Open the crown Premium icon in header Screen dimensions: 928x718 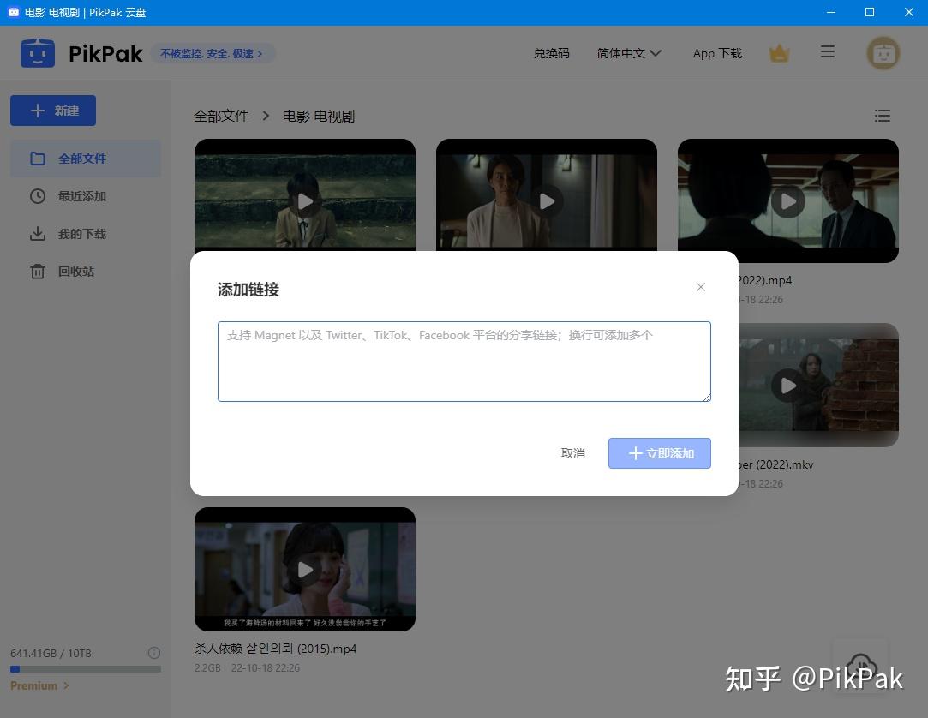[x=778, y=52]
